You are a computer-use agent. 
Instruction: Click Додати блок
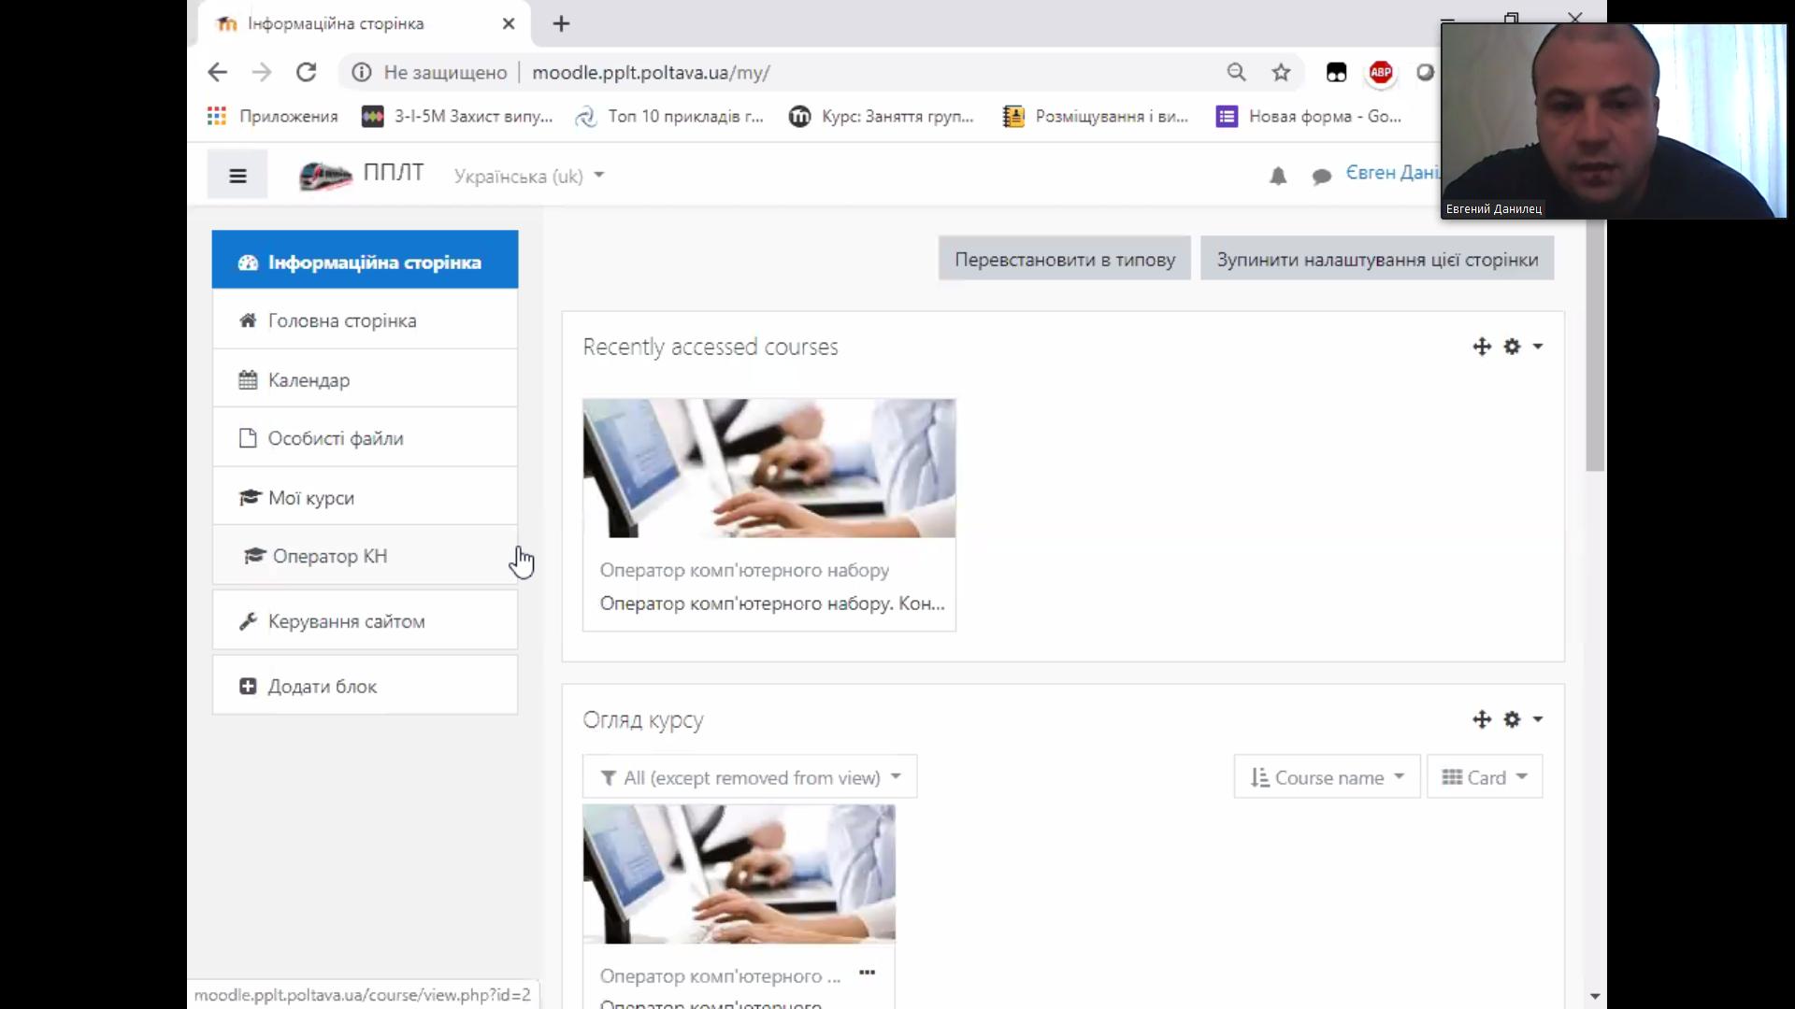point(365,686)
